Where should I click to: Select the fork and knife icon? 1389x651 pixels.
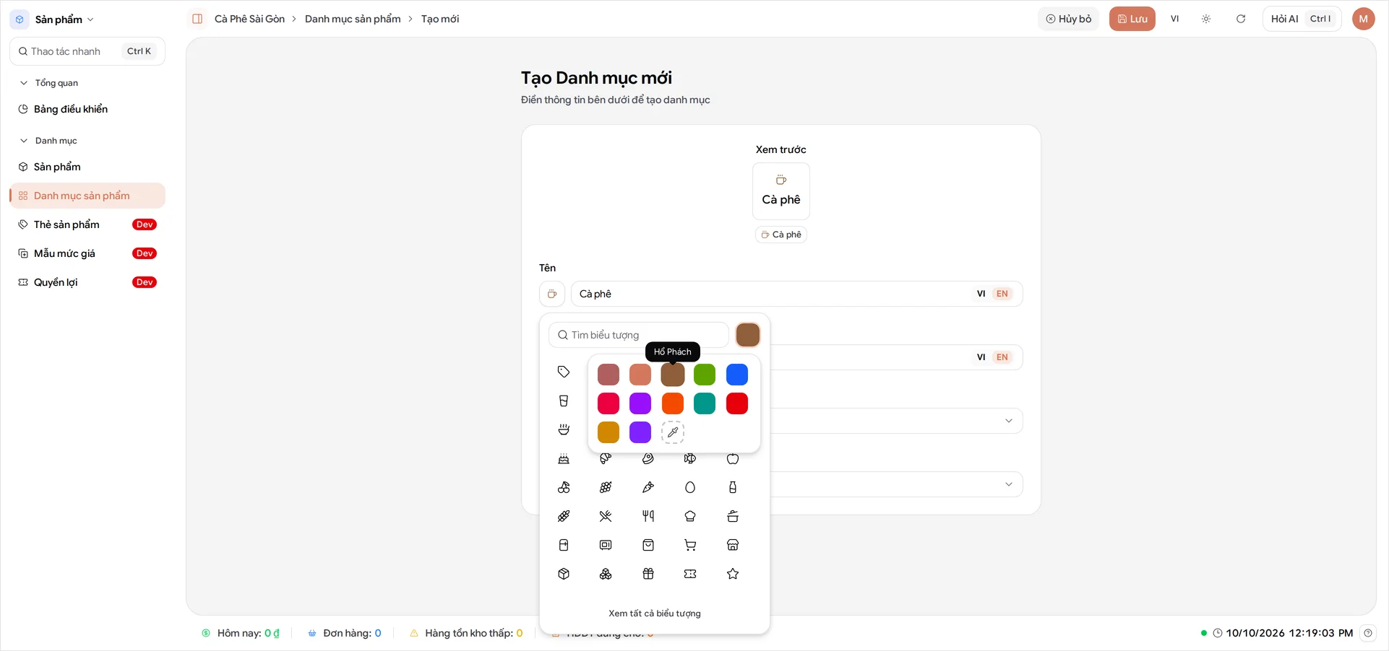coord(648,516)
